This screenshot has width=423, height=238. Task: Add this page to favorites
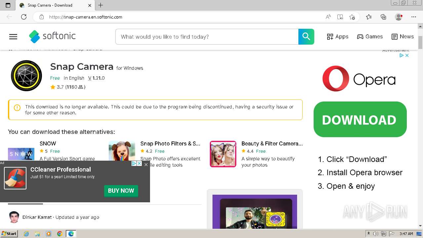[x=352, y=17]
